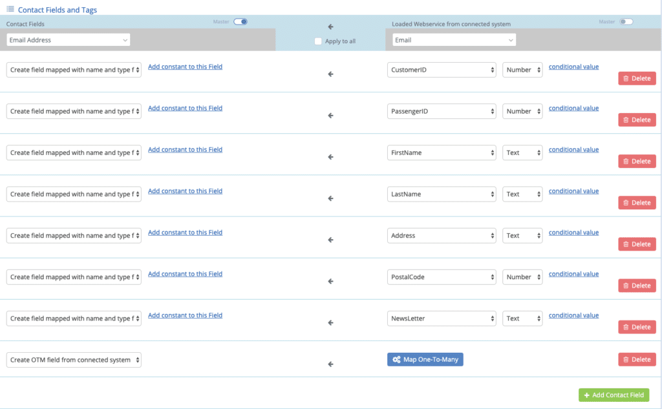Click Add constant to this Field for PassengerID

(x=185, y=108)
